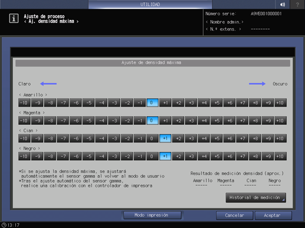Set Cian density to -4
The image size is (305, 228).
click(x=101, y=138)
